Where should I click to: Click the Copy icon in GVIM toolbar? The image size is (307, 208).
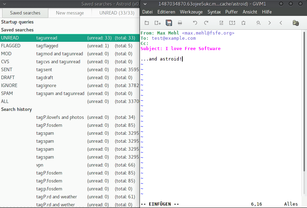tap(232, 23)
